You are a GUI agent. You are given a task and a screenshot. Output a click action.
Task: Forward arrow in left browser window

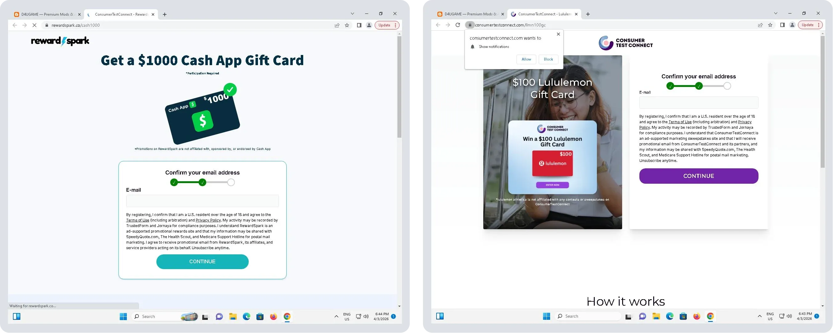(x=25, y=25)
